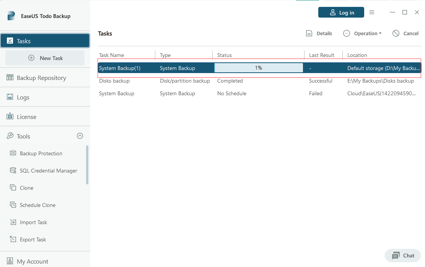Click the Type column header

(165, 55)
